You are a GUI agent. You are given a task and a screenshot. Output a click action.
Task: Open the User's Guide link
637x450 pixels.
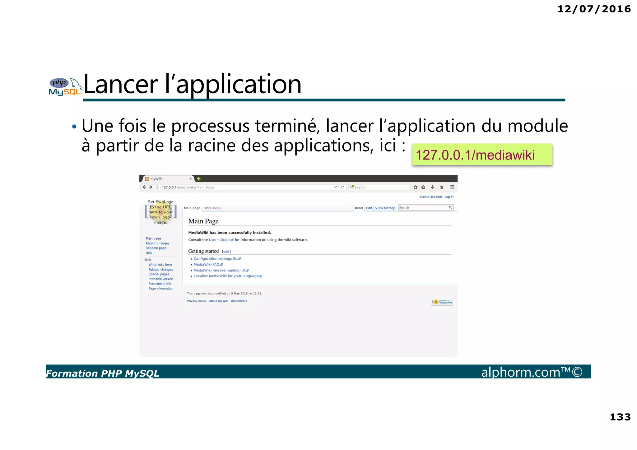coord(221,240)
